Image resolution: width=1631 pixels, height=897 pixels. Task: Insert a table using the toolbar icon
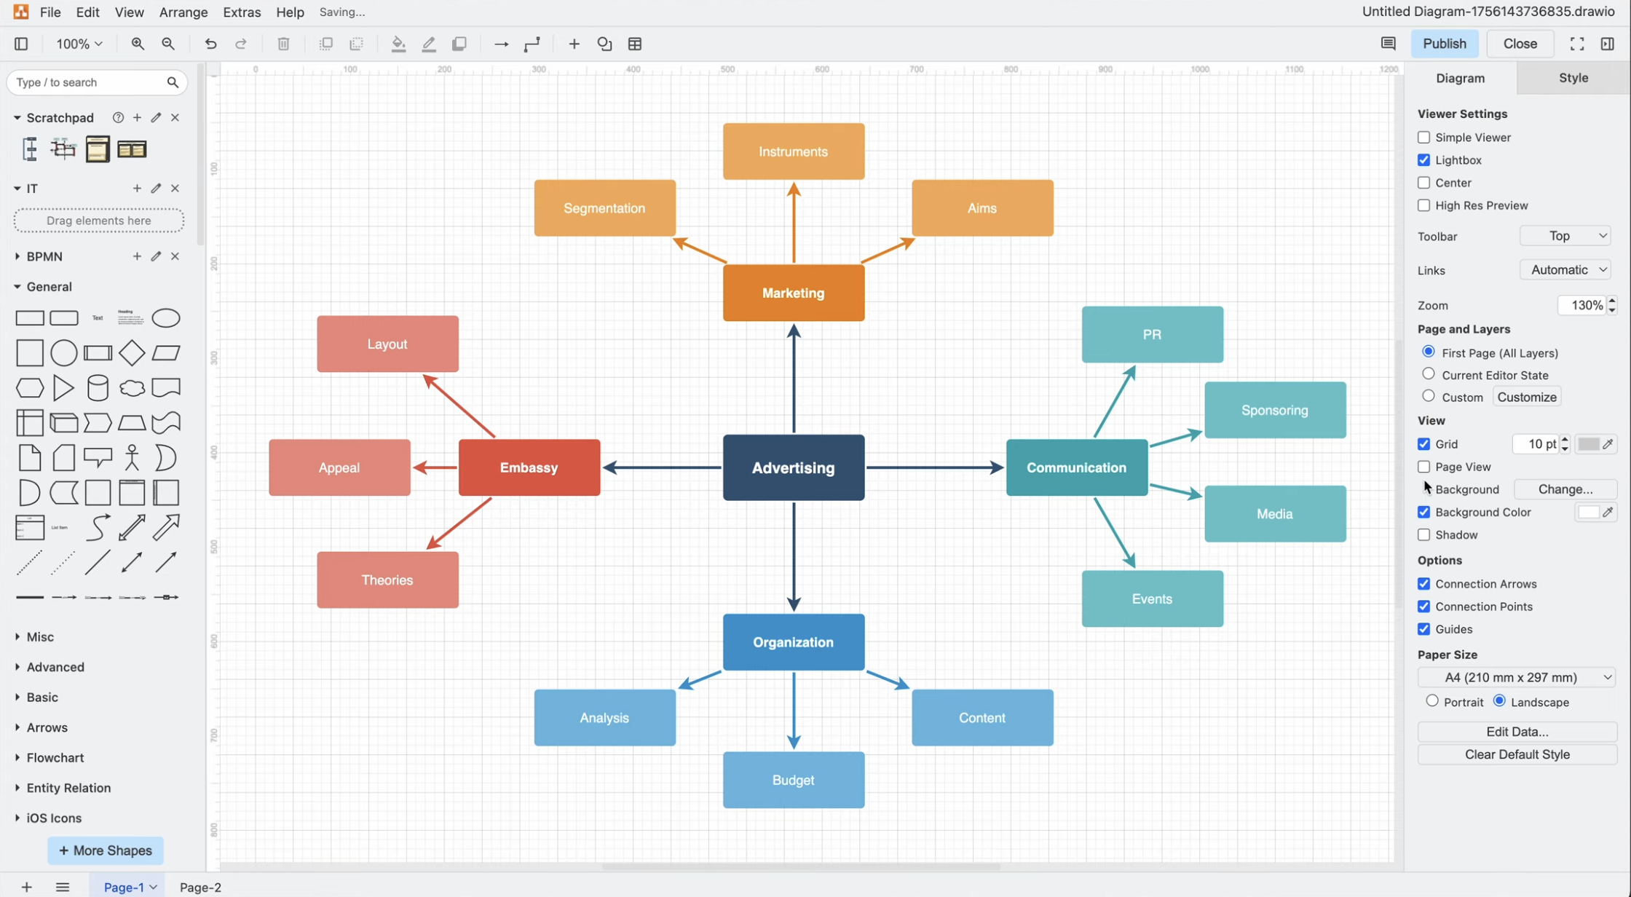[x=635, y=44]
